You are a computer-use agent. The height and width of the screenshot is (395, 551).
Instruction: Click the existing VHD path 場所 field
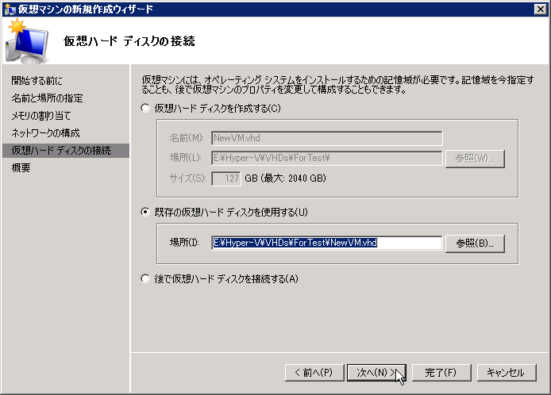click(x=326, y=243)
